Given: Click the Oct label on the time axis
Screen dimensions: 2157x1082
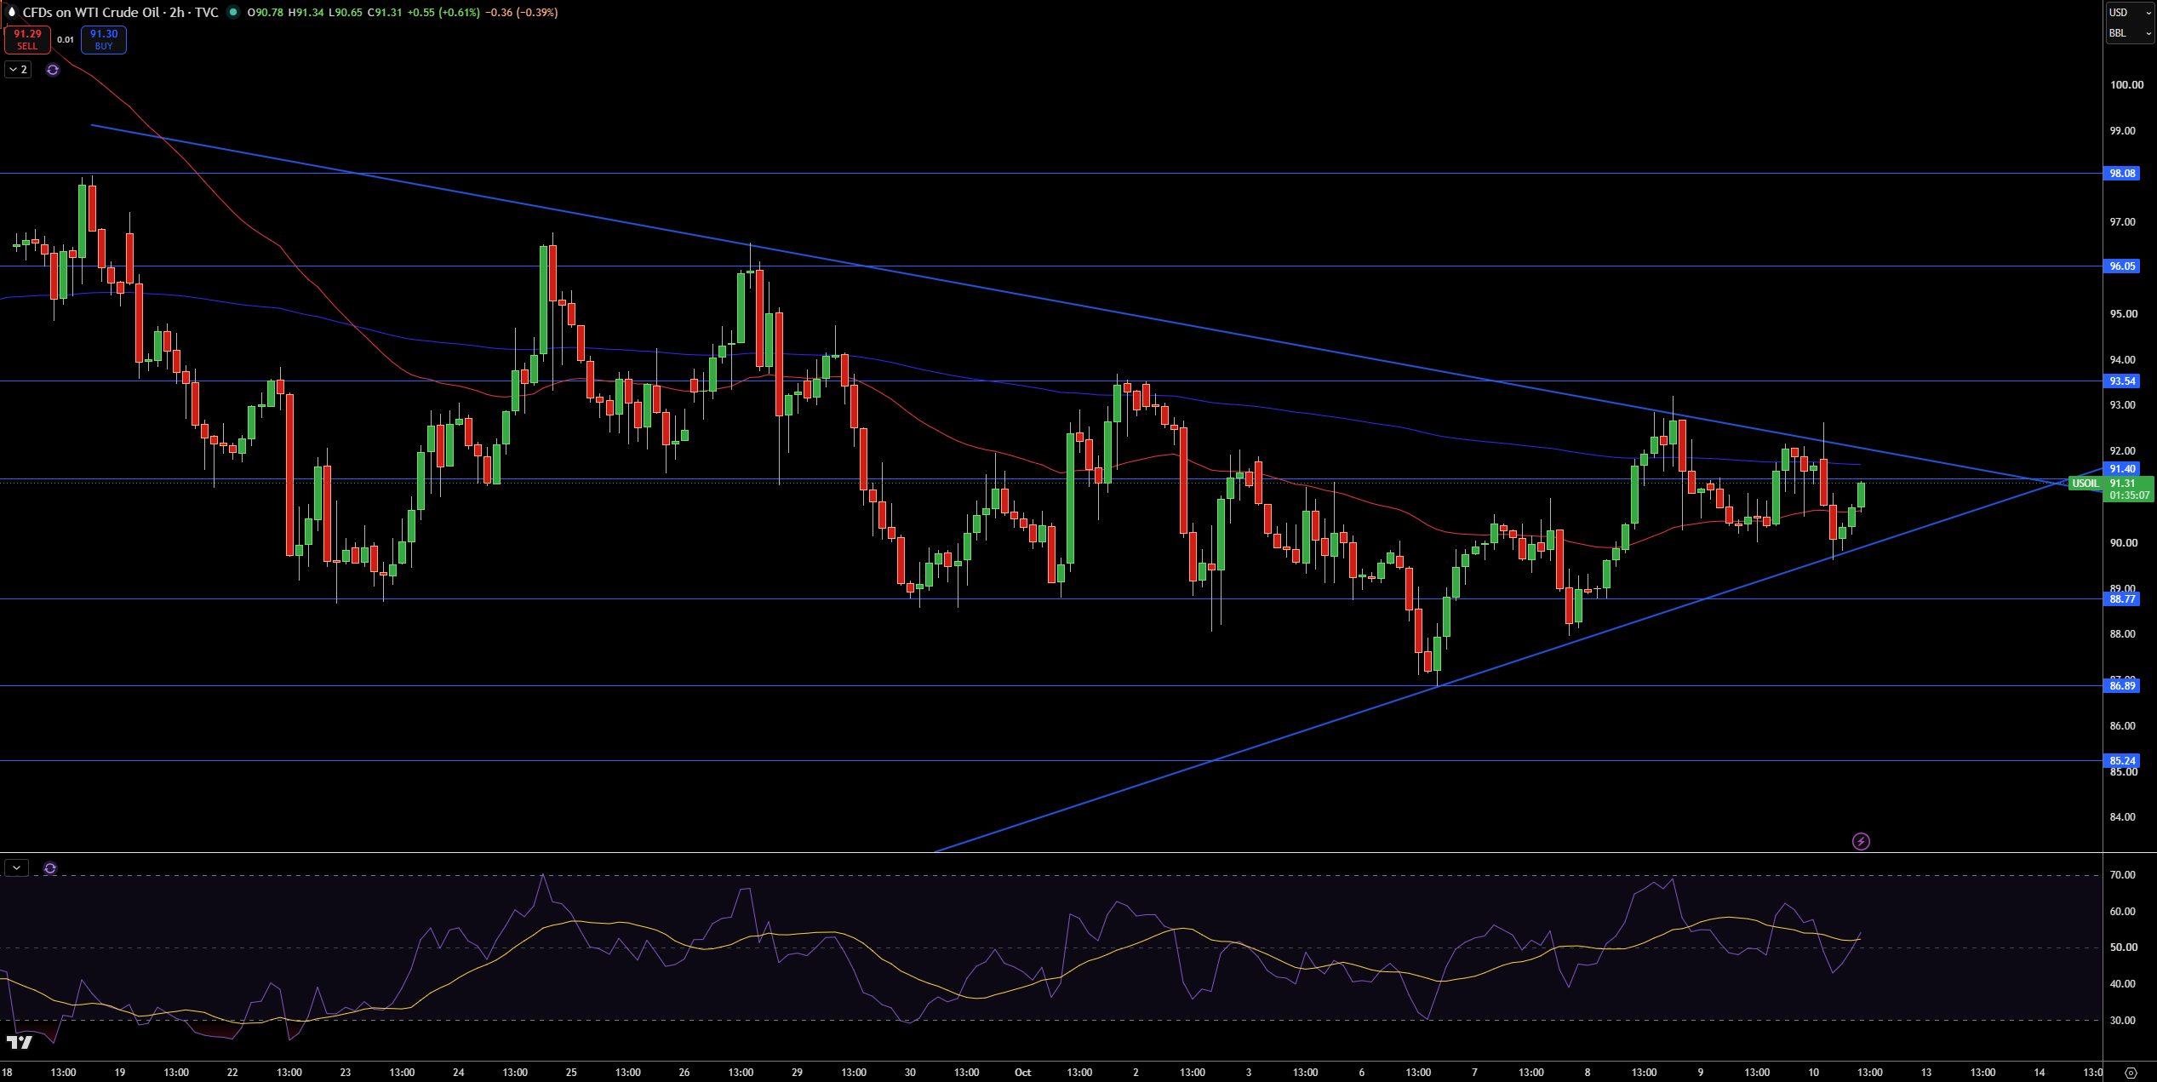Looking at the screenshot, I should [1022, 1073].
